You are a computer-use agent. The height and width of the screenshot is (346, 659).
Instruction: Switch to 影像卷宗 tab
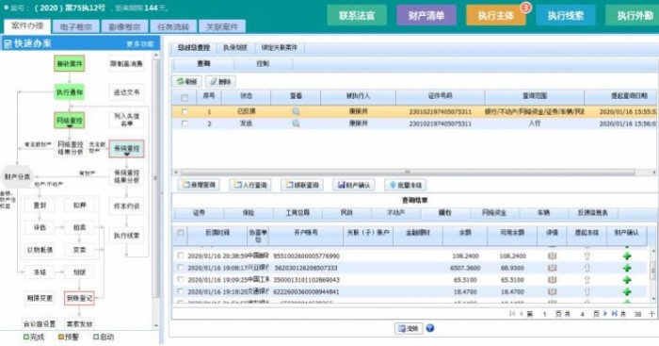124,26
